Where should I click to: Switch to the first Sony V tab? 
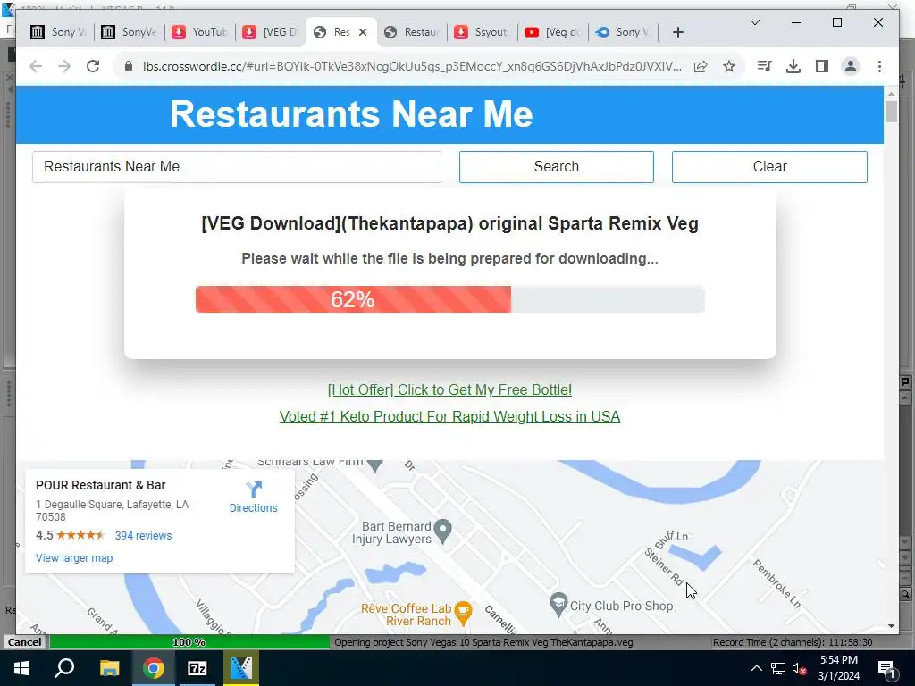58,32
